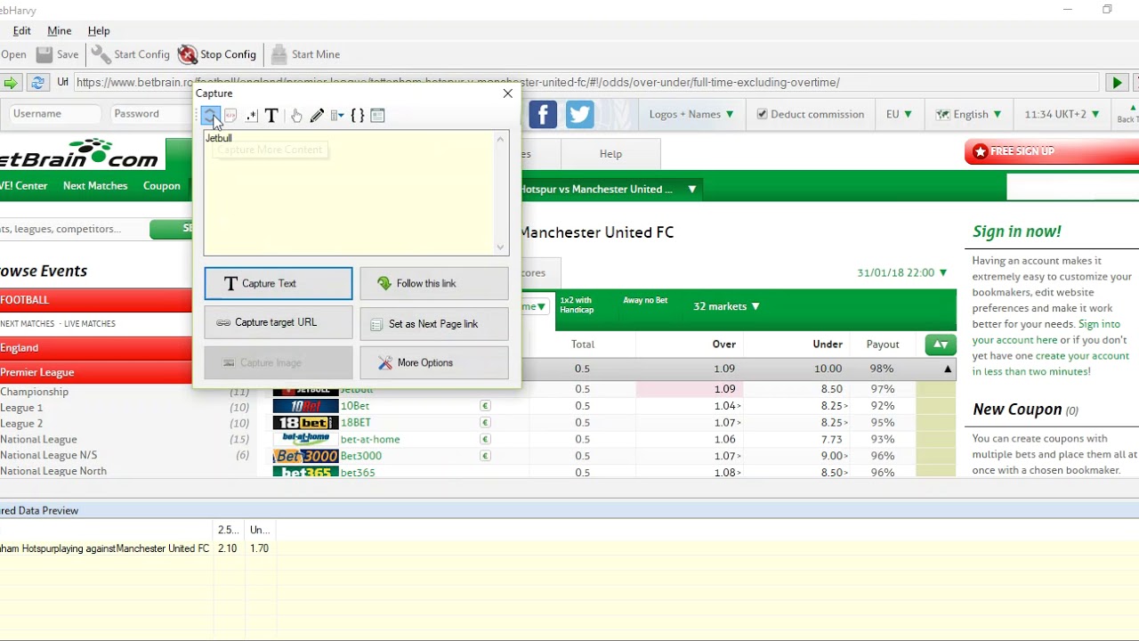Screen dimensions: 1139x641
Task: Click the captured text preview box showing Jetbull
Action: tap(349, 193)
